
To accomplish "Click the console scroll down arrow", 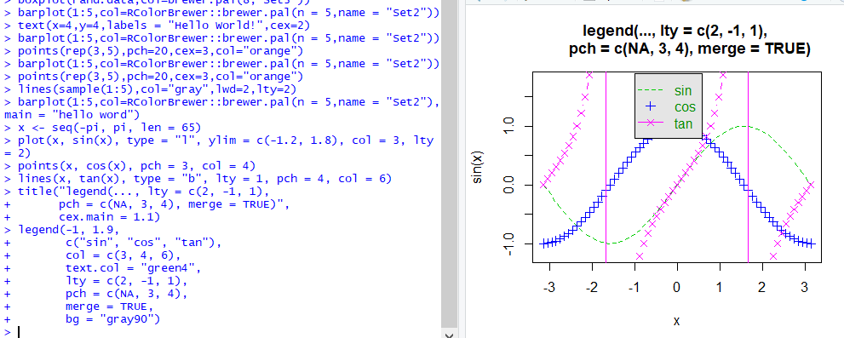I will [450, 335].
